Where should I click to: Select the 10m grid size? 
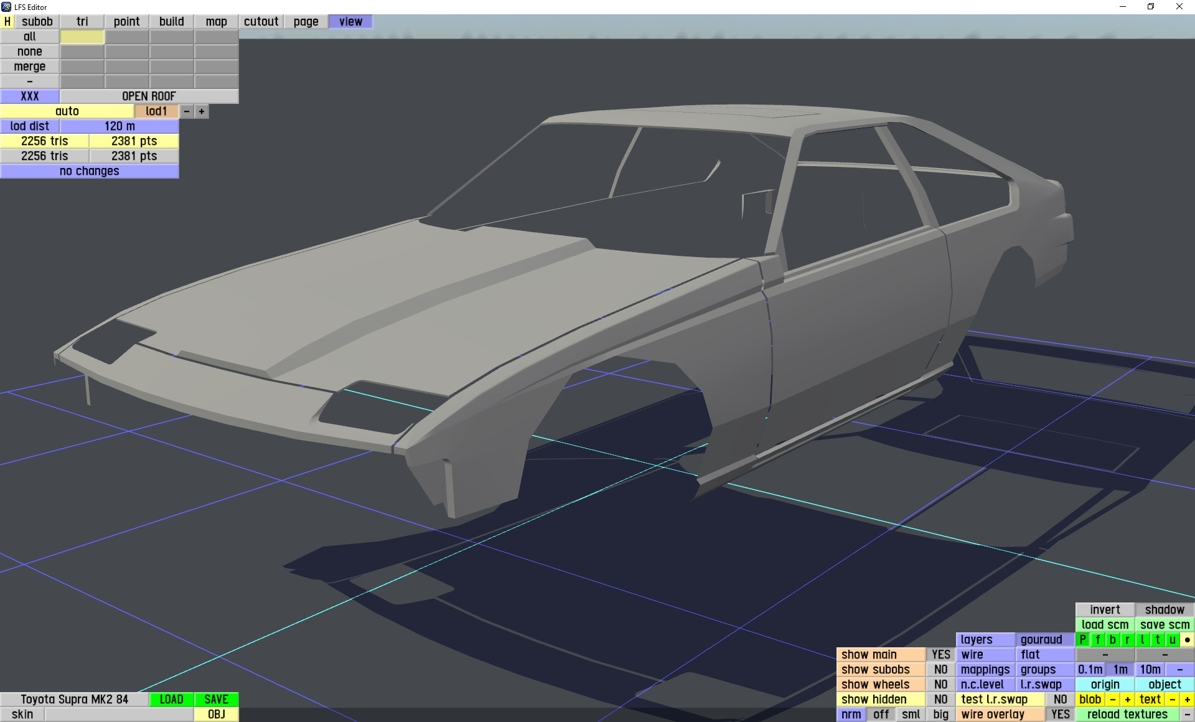pyautogui.click(x=1150, y=670)
